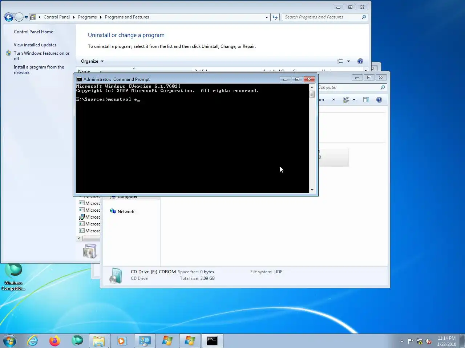The image size is (465, 348).
Task: Open the Organize menu
Action: 92,61
